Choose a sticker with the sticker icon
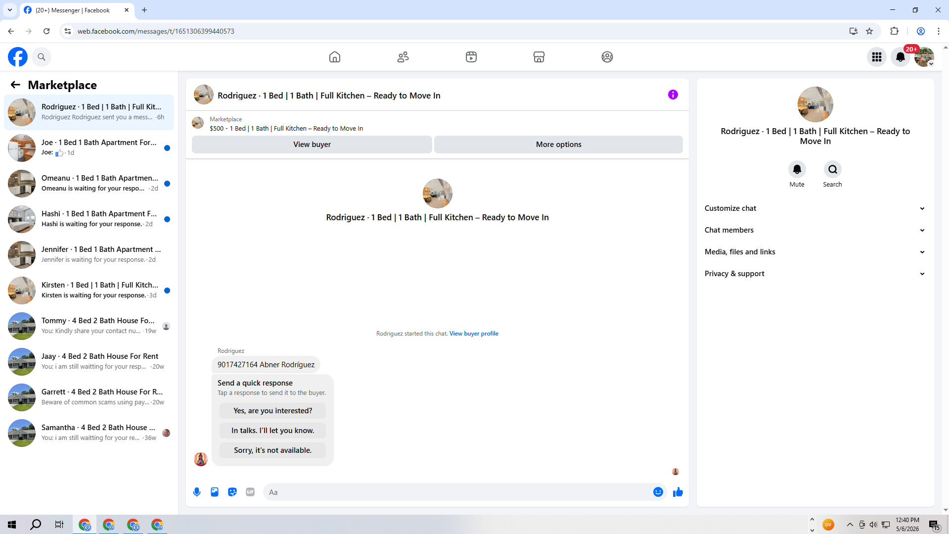This screenshot has height=534, width=949. coord(232,492)
